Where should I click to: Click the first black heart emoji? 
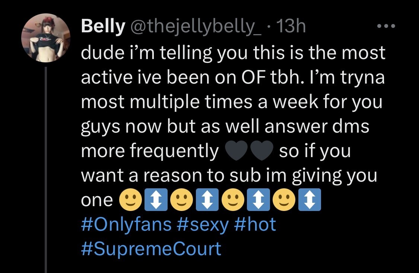(236, 152)
